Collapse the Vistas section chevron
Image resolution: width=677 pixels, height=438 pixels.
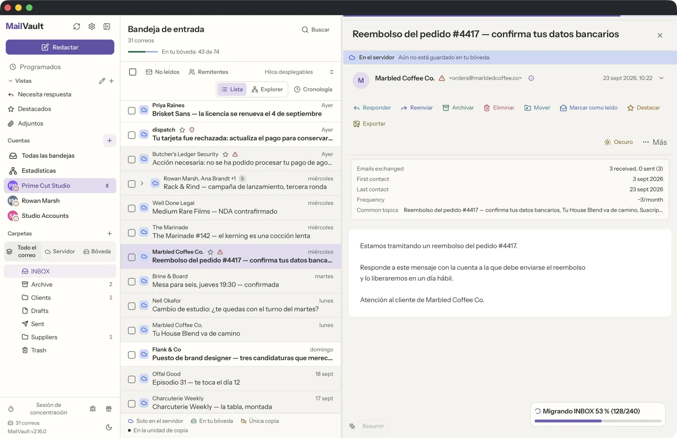10,81
